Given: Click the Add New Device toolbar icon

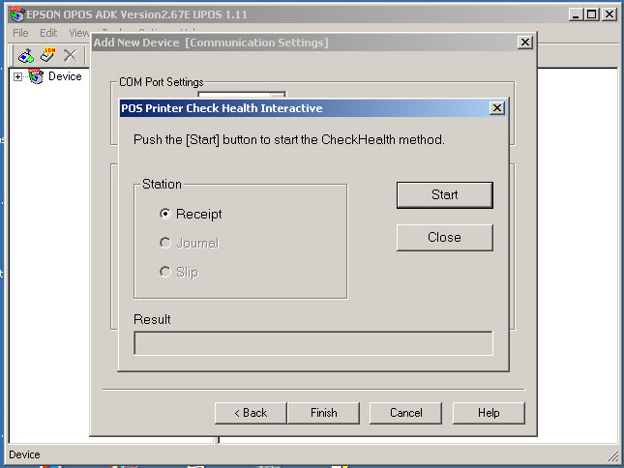Looking at the screenshot, I should click(x=26, y=56).
